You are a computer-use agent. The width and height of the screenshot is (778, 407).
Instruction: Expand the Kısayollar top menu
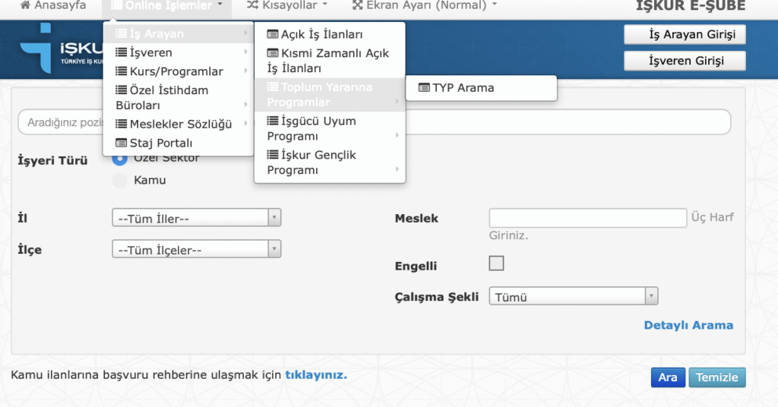[287, 5]
